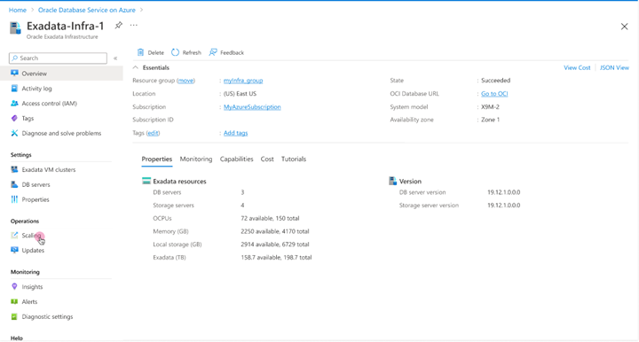Switch to the Capabilities tab

pyautogui.click(x=236, y=159)
